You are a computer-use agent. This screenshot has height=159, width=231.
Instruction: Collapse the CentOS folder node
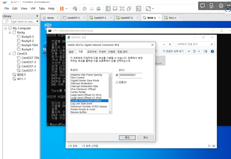10,54
